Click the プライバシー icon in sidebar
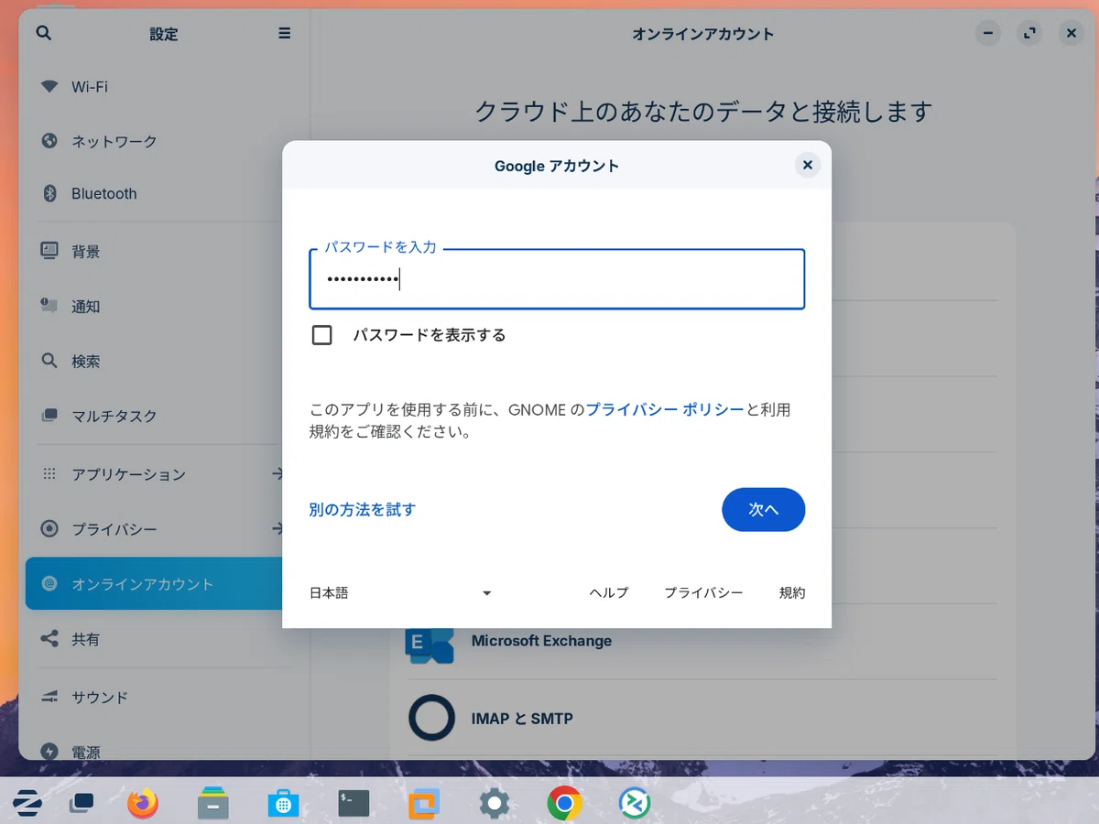 [x=49, y=529]
